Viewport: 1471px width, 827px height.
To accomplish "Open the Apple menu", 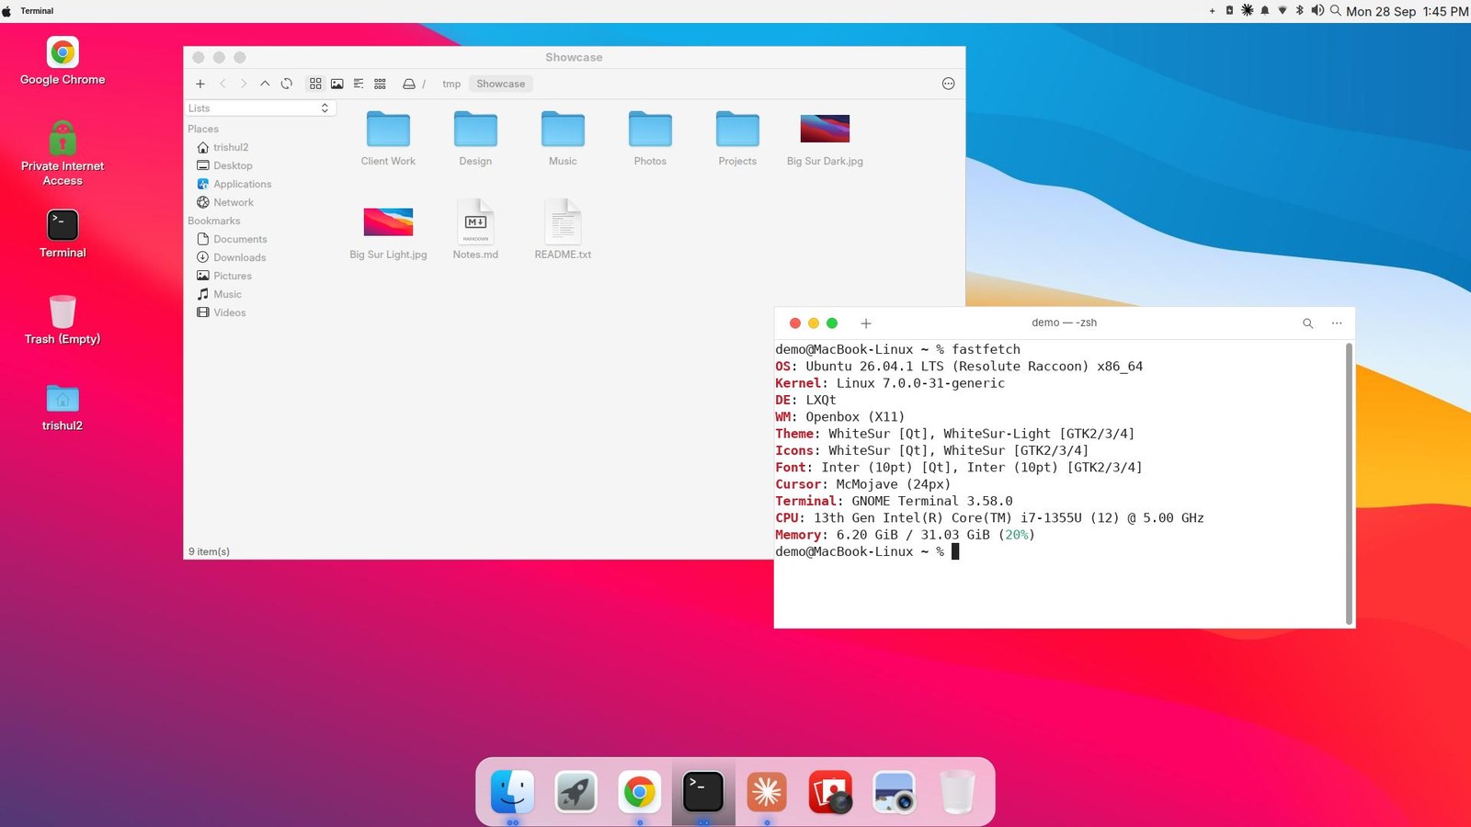I will (x=7, y=11).
